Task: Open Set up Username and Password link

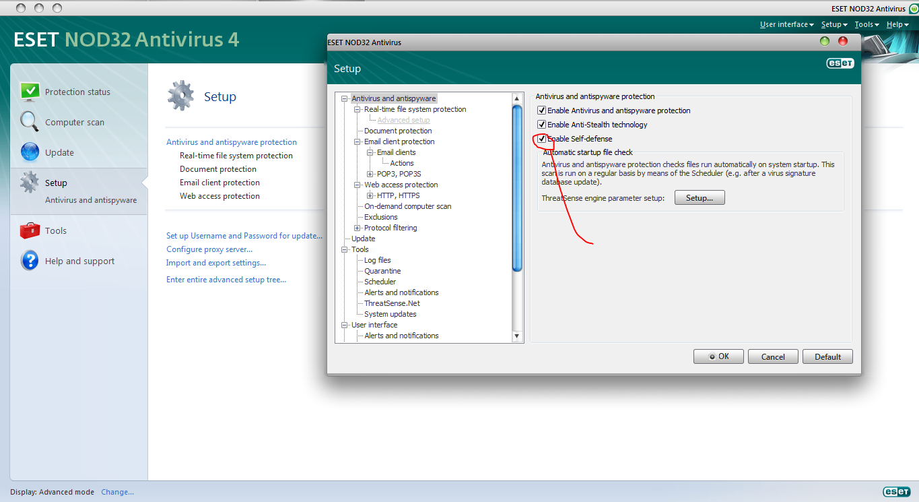Action: click(x=244, y=236)
